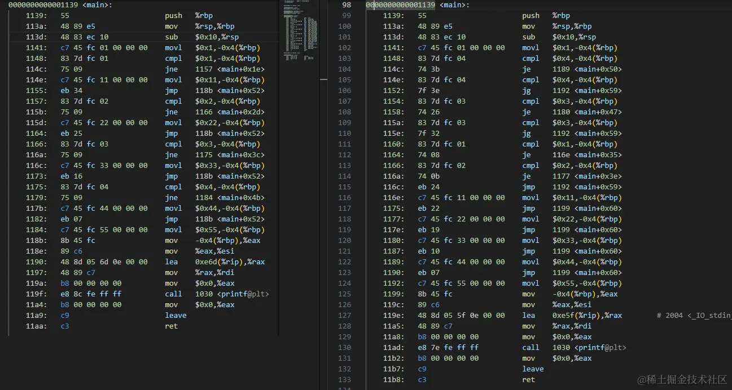
Task: Click address '1184:' at the left pane's line start
Action: point(37,230)
